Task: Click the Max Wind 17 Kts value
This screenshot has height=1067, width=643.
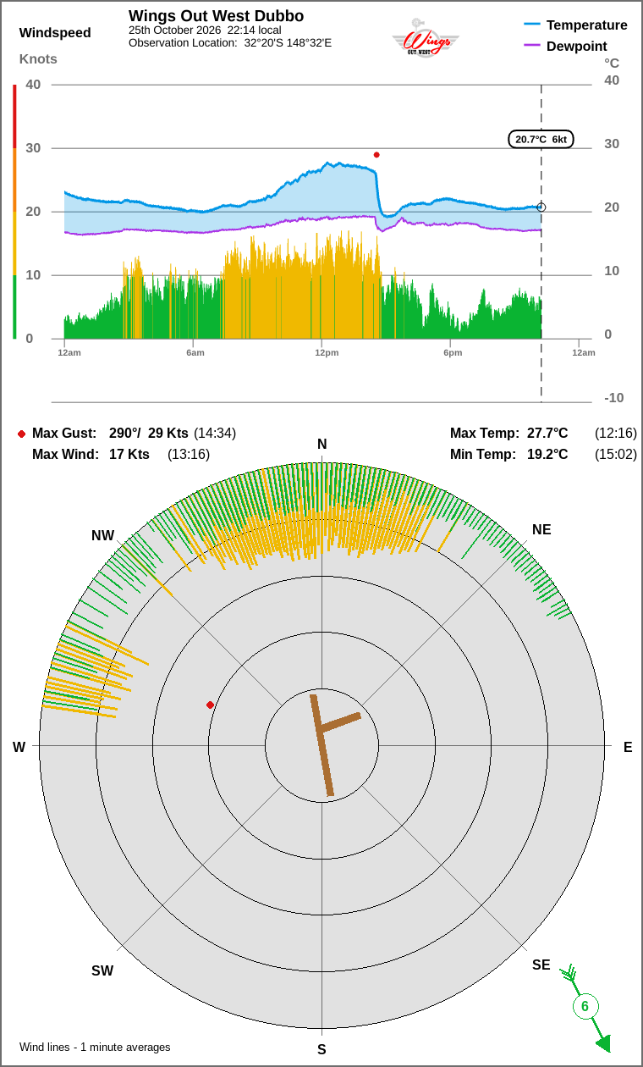Action: 129,454
